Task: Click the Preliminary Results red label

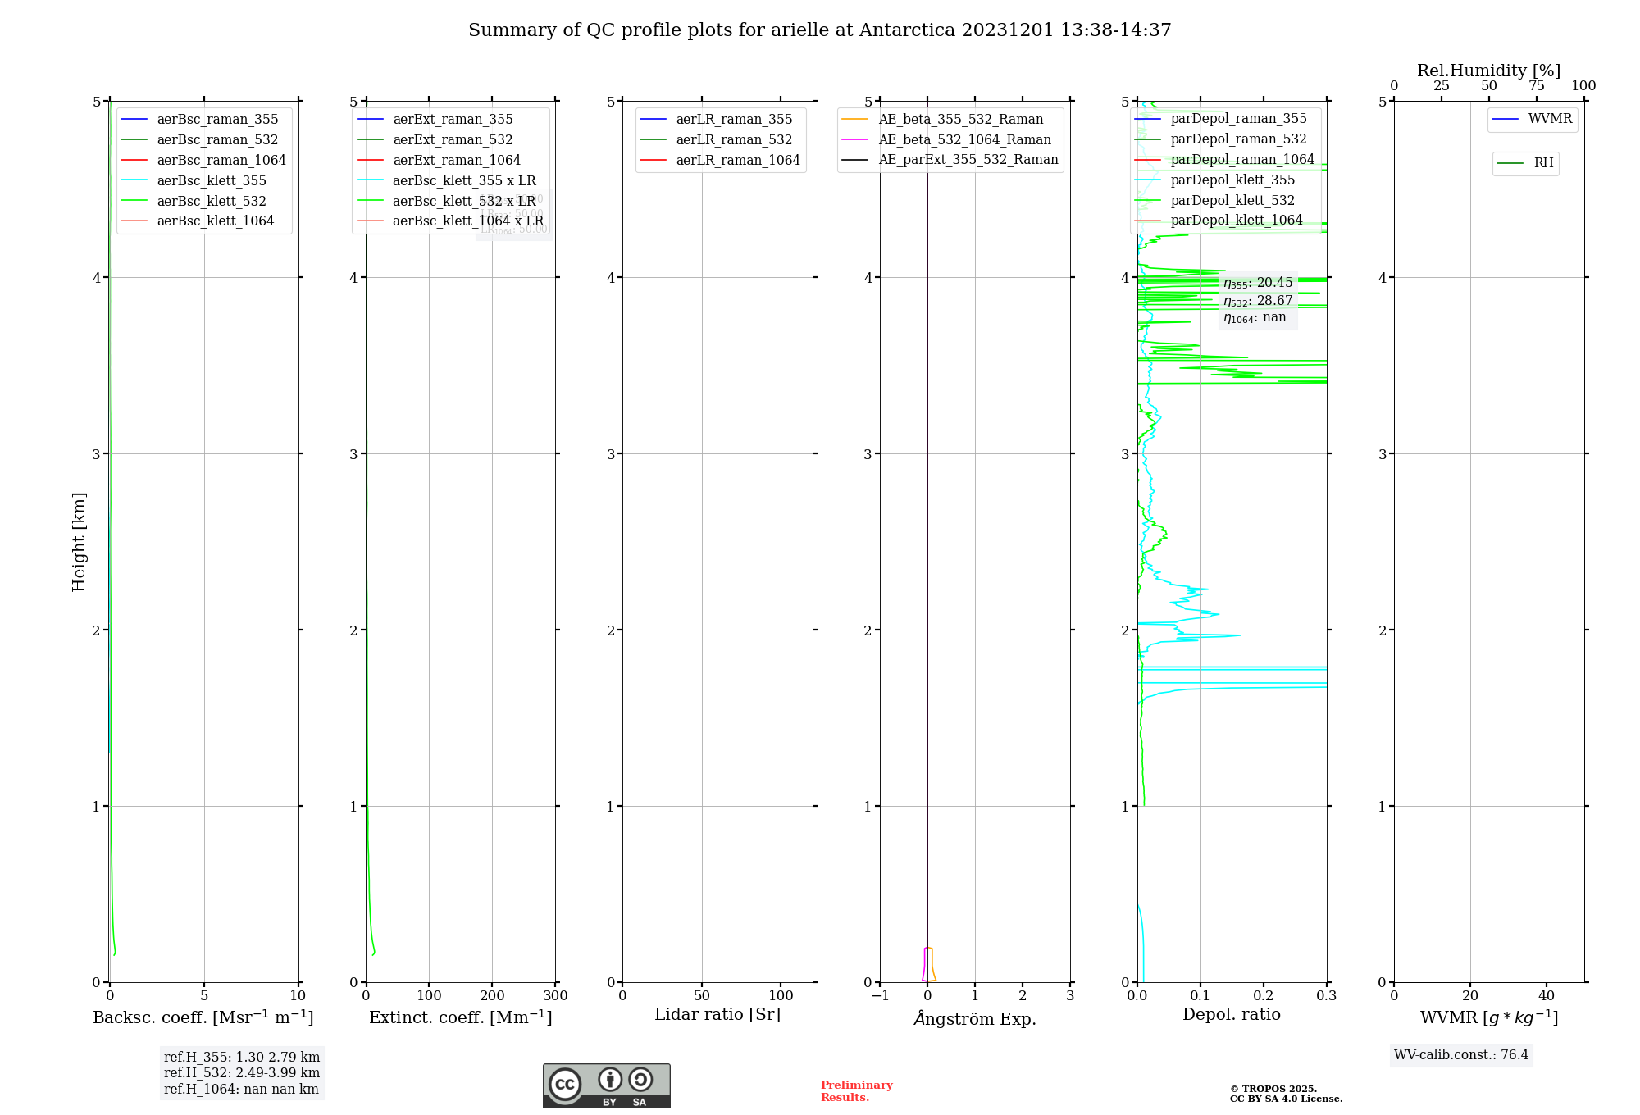Action: pos(856,1091)
